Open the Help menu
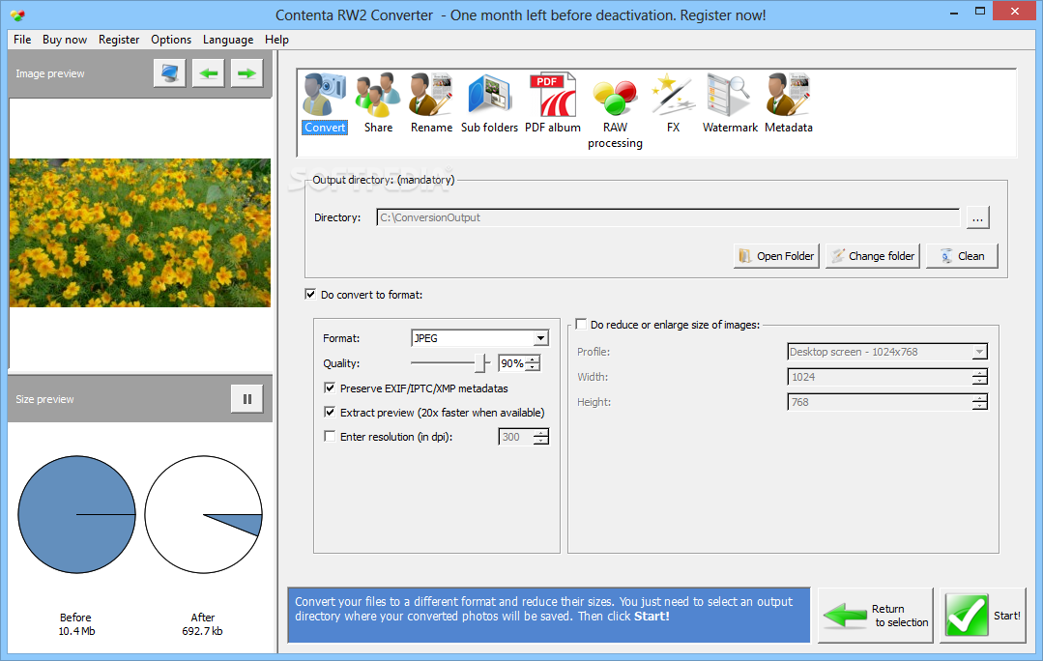1043x661 pixels. [x=276, y=40]
